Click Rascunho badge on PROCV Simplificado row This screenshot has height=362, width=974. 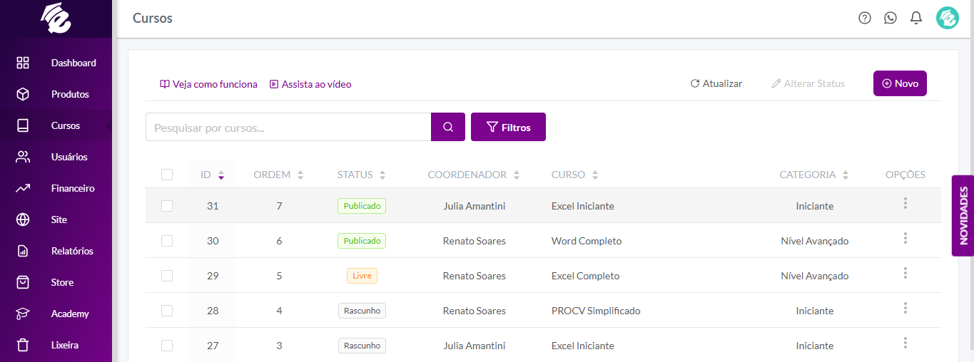[362, 311]
